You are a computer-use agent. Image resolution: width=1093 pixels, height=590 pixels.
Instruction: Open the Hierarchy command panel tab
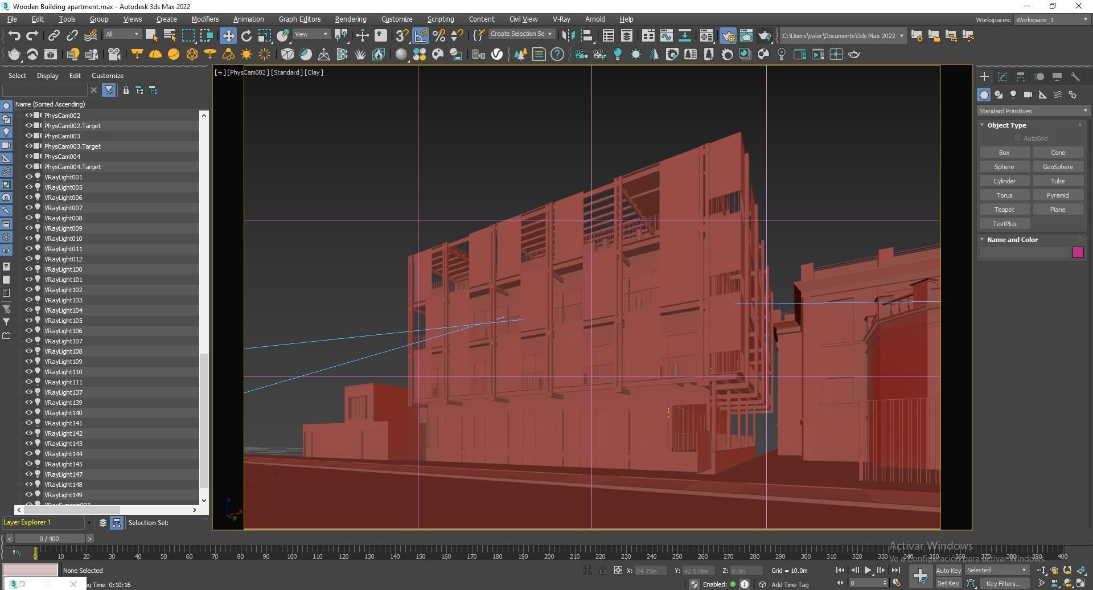[x=1021, y=76]
